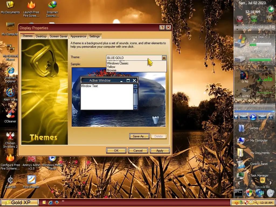
Task: Open sidebar My Computer shortcut
Action: pos(252,140)
